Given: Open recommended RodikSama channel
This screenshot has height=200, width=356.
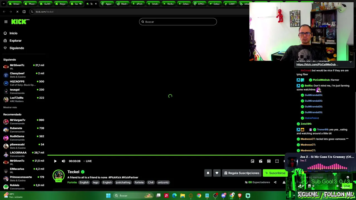Looking at the screenshot, I should (x=24, y=138).
